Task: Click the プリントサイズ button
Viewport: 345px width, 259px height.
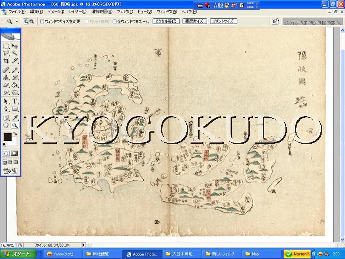Action: point(223,21)
